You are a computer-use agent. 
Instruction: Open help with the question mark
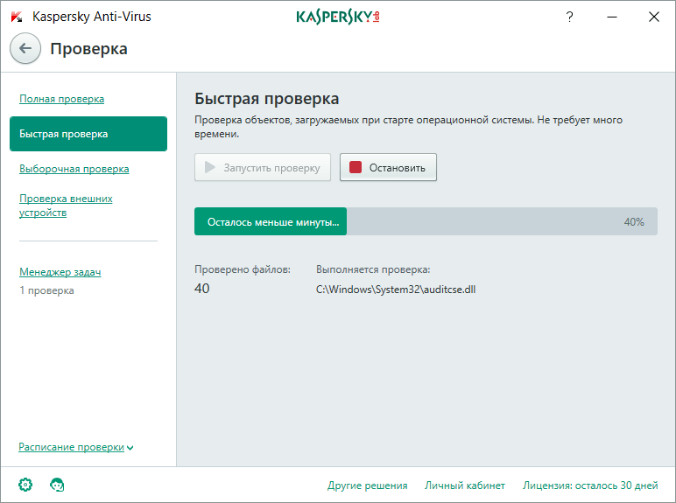569,17
